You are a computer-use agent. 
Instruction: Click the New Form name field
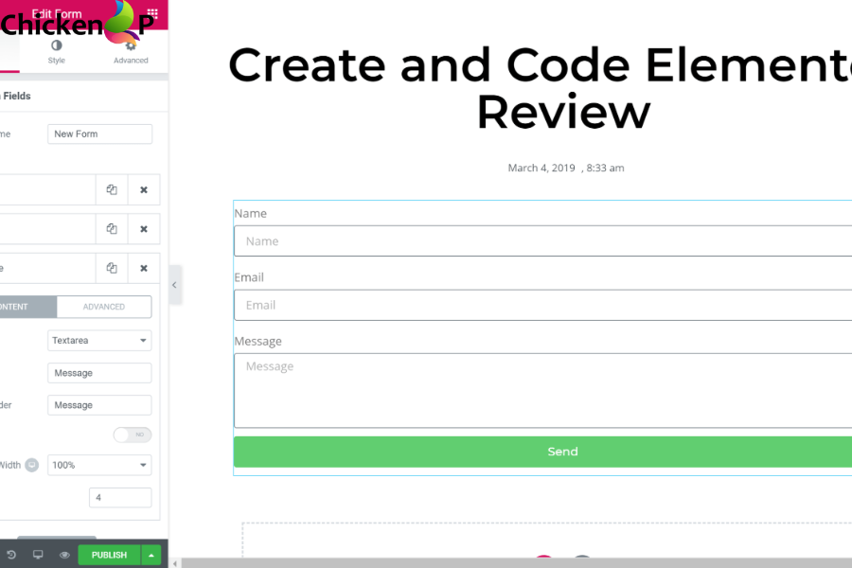[x=99, y=133]
